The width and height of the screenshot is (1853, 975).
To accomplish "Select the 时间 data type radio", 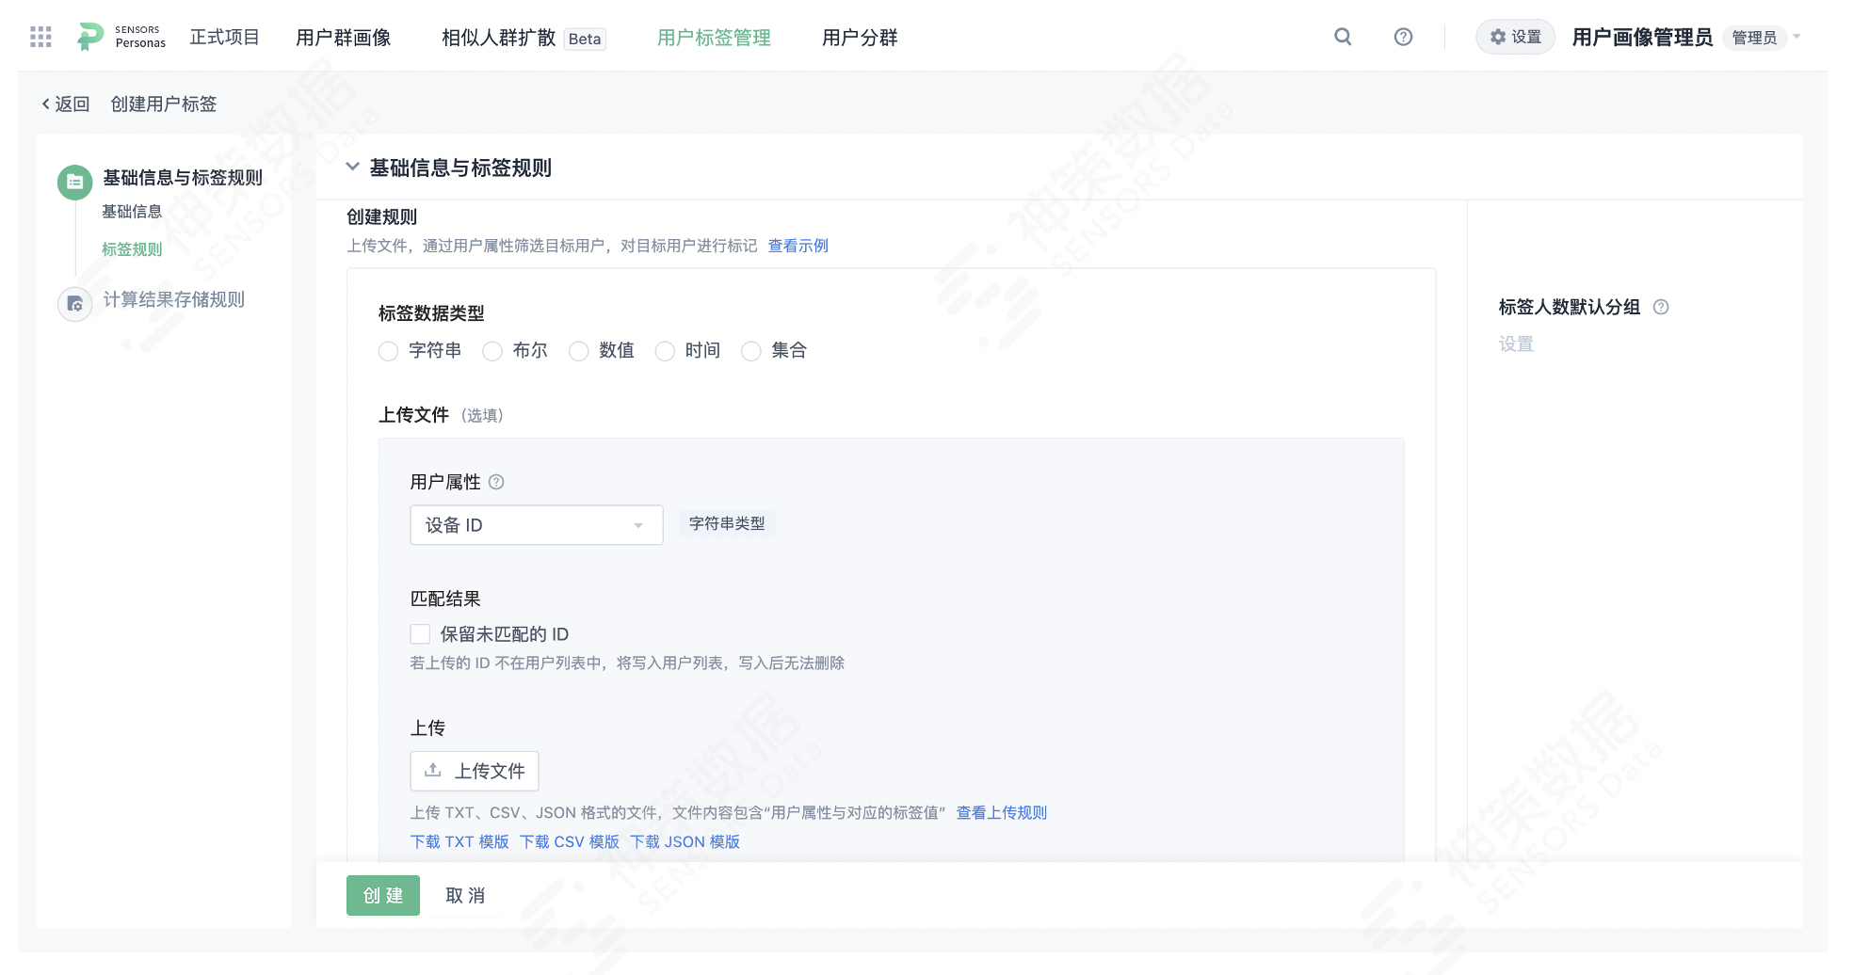I will coord(665,351).
